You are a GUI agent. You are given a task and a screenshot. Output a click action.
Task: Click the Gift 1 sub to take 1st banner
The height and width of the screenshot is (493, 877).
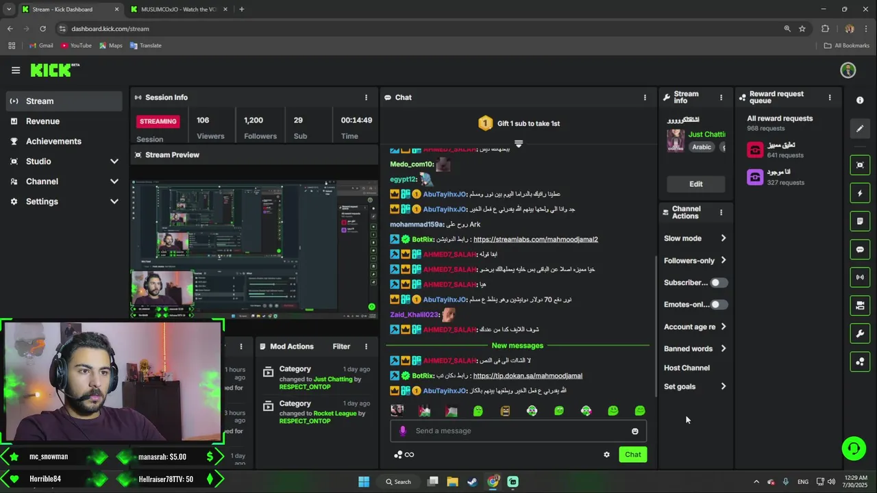coord(519,123)
